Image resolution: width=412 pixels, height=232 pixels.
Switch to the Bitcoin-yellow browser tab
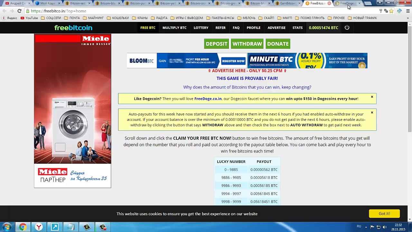(167, 4)
